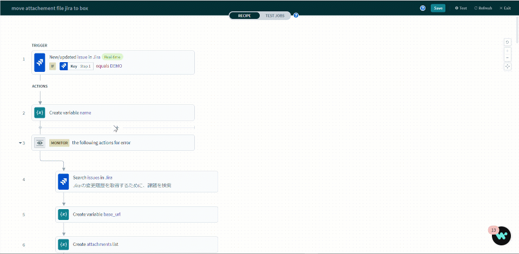Click the IF condition badge in trigger
Screen dimensions: 519x254
pos(52,66)
